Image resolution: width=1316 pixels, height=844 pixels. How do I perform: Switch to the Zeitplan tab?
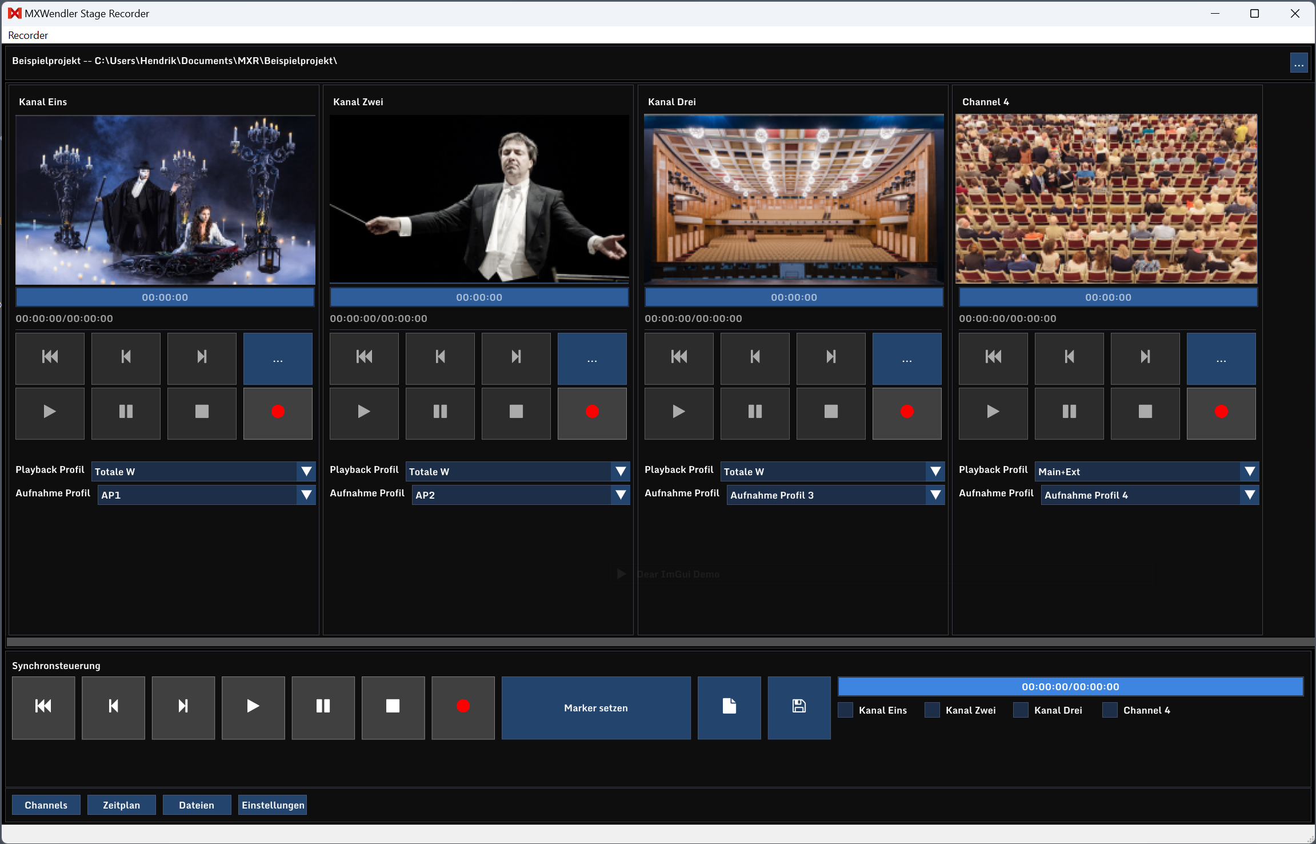[x=121, y=805]
